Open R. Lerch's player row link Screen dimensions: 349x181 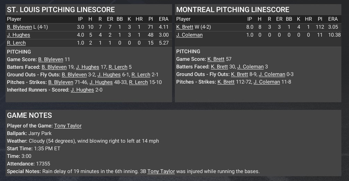pyautogui.click(x=16, y=43)
